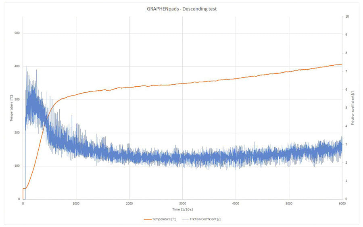Select the 400 label on the left axis
Image resolution: width=363 pixels, height=227 pixels.
pyautogui.click(x=17, y=66)
